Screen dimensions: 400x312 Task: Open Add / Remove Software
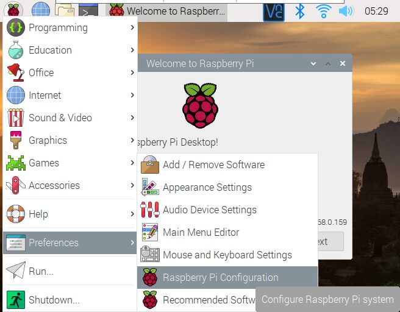click(227, 165)
